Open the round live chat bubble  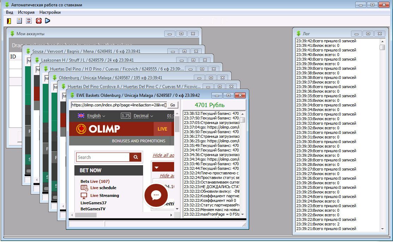pyautogui.click(x=156, y=196)
